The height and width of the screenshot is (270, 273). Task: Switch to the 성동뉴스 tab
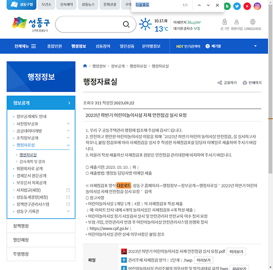tap(88, 4)
